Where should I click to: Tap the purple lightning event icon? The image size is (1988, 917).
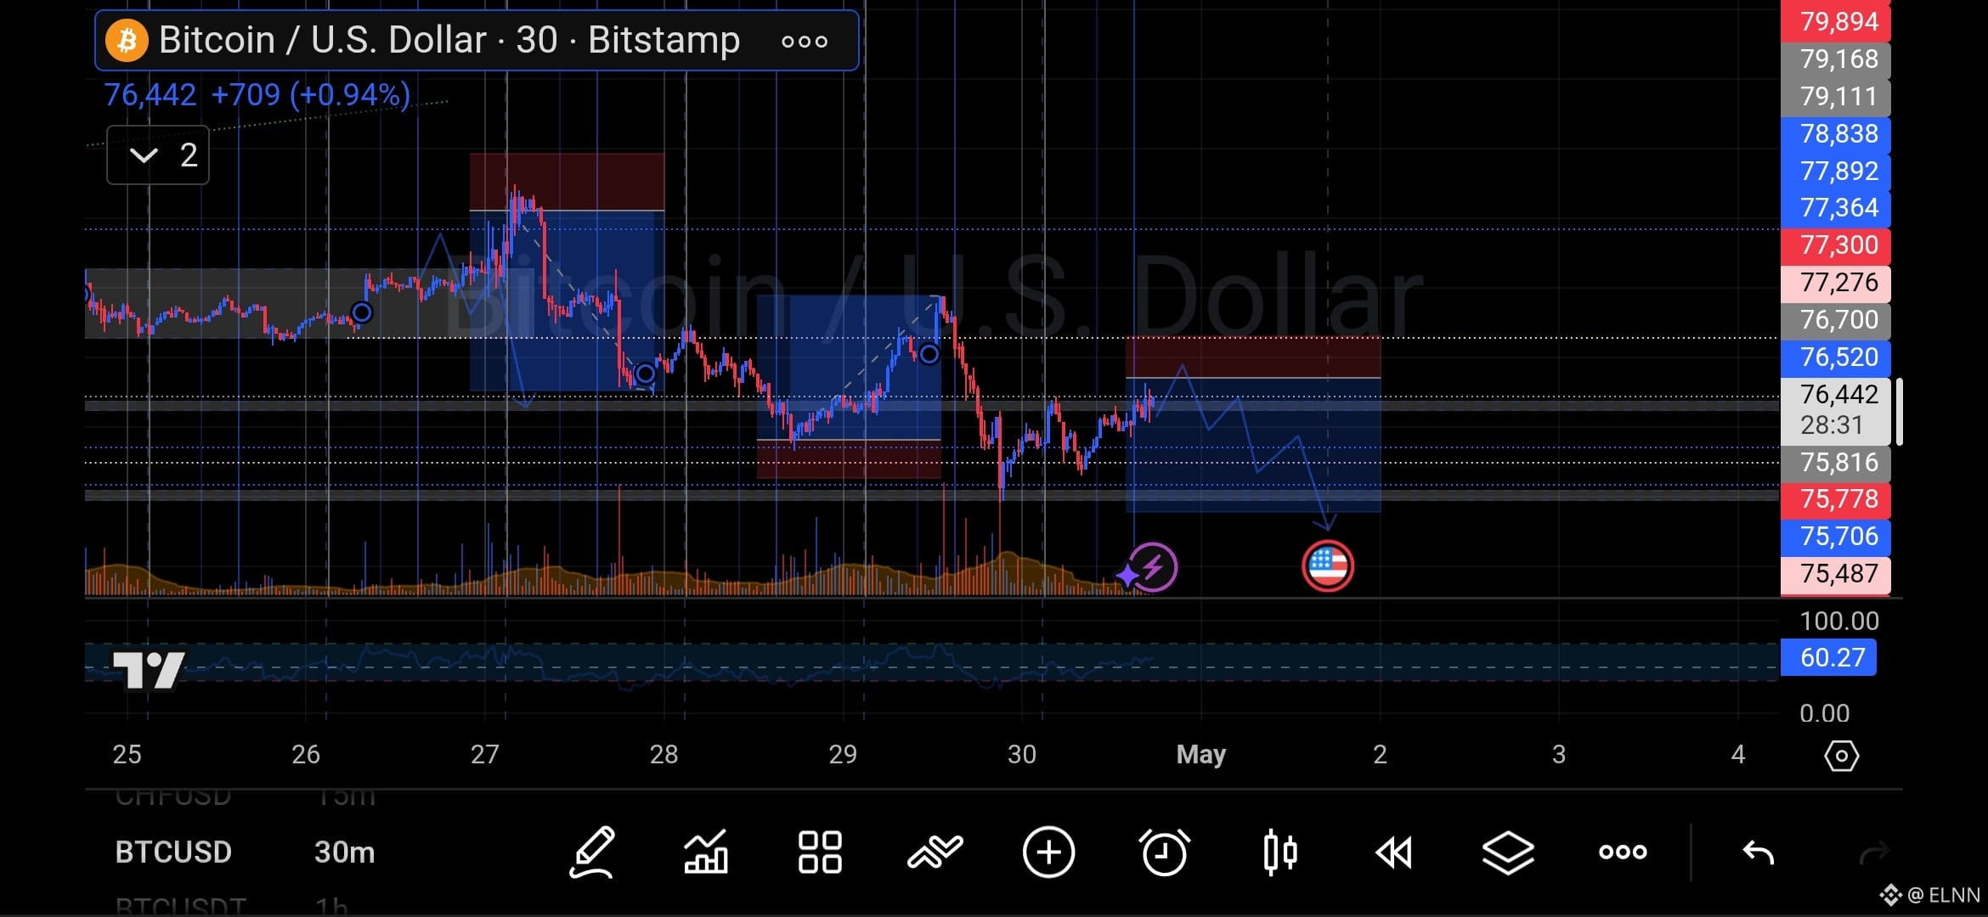click(1152, 566)
